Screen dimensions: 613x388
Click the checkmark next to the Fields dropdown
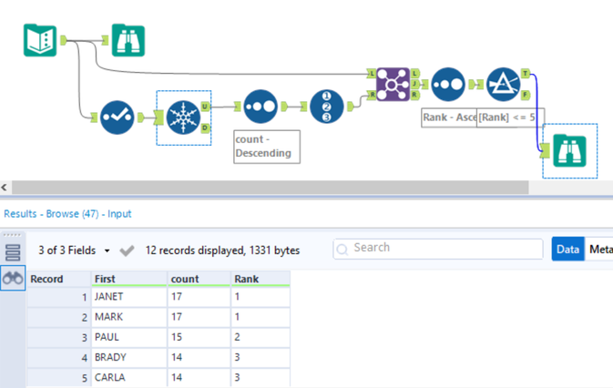click(128, 250)
